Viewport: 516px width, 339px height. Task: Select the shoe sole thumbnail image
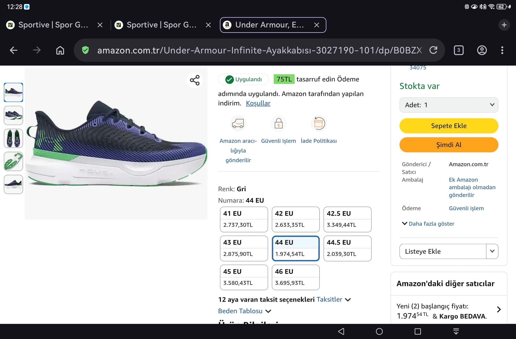click(13, 161)
